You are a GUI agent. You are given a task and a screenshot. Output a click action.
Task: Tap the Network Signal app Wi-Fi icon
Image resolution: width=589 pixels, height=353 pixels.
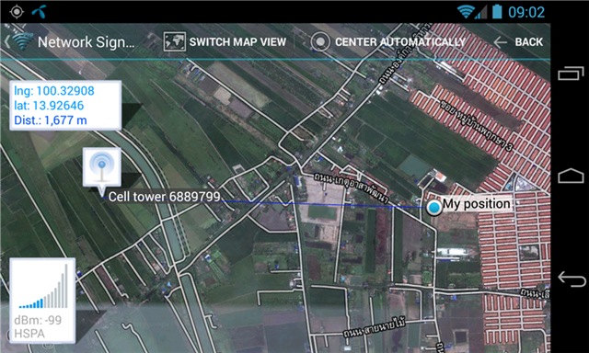(x=22, y=41)
